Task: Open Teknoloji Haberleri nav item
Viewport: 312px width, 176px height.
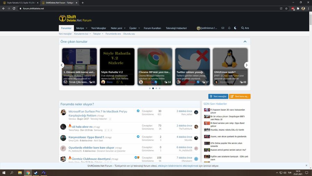Action: click(x=176, y=28)
